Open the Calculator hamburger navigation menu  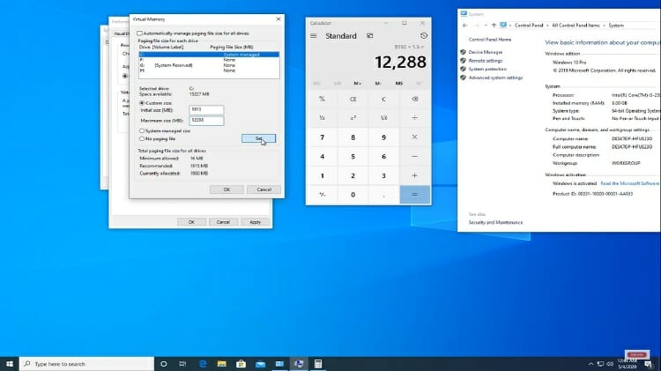(313, 36)
